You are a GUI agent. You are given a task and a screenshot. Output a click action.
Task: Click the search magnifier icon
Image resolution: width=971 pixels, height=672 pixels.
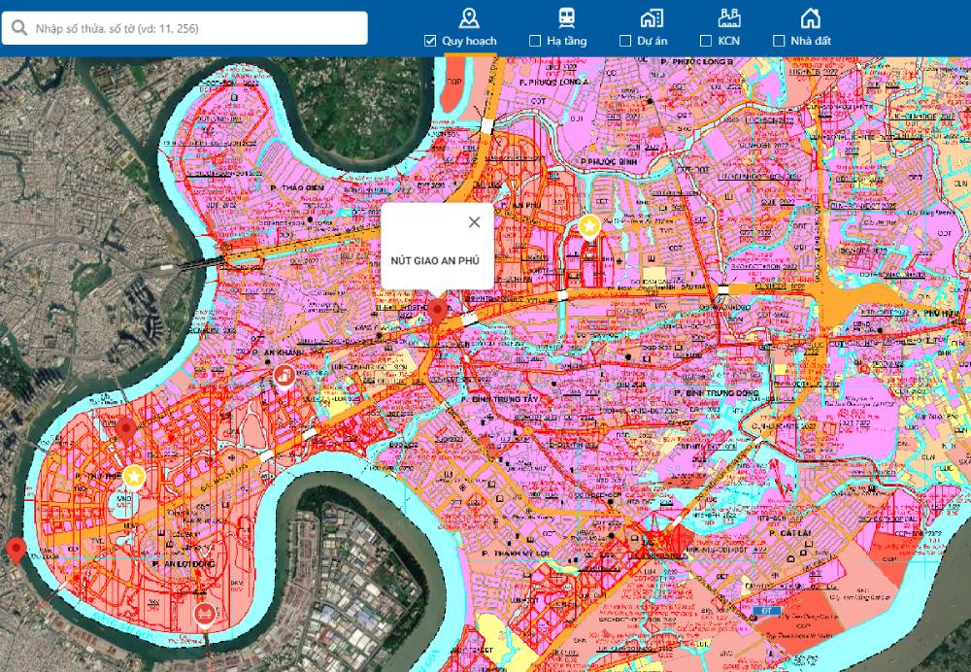tap(18, 28)
